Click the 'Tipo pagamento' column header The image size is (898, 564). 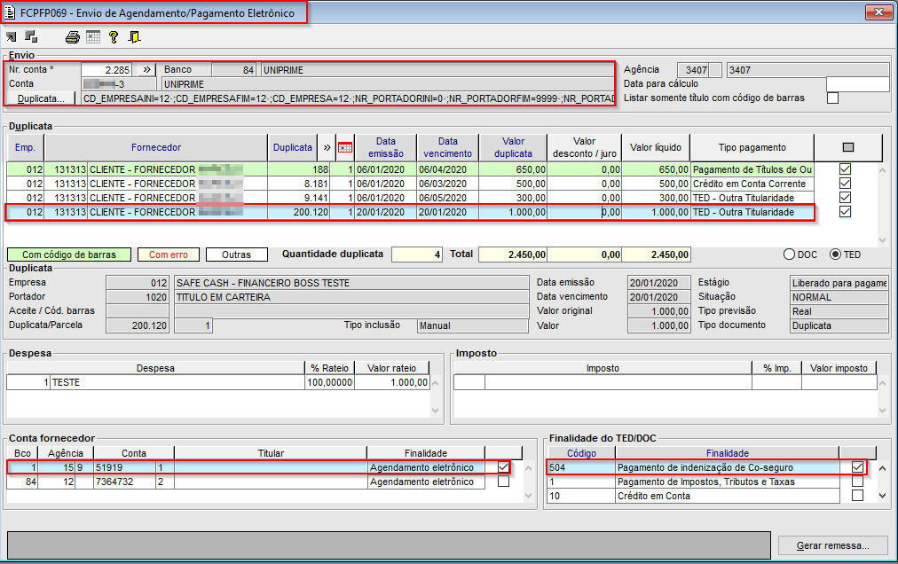(x=752, y=147)
